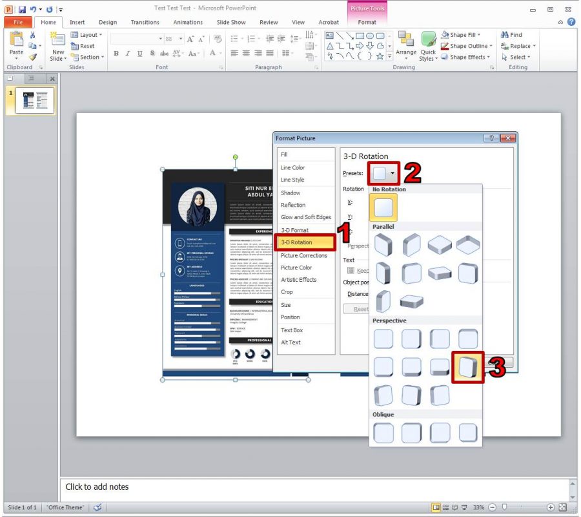
Task: Click the Paste icon in Clipboard group
Action: [x=16, y=40]
